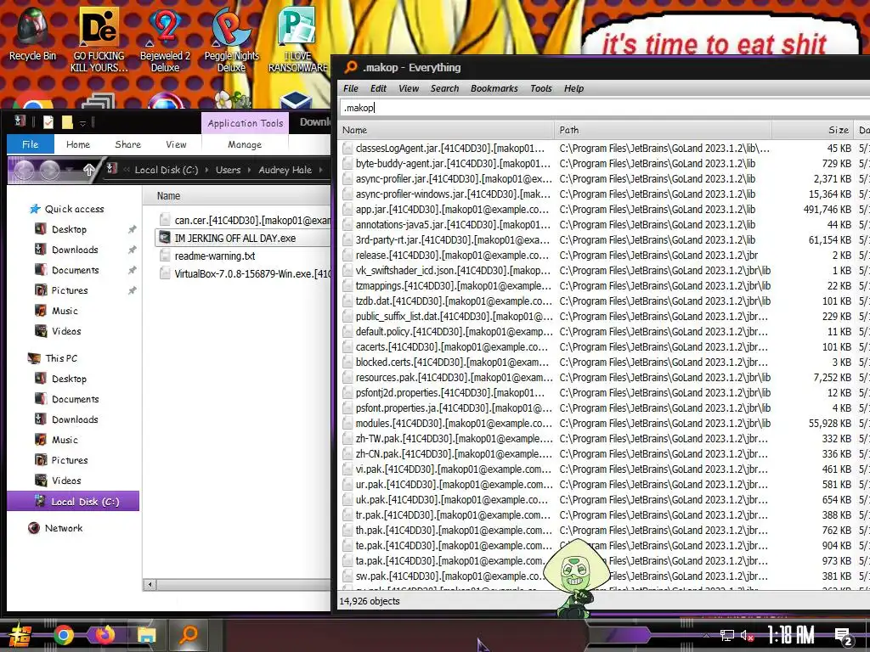Click Name column header in Explorer

pyautogui.click(x=236, y=196)
